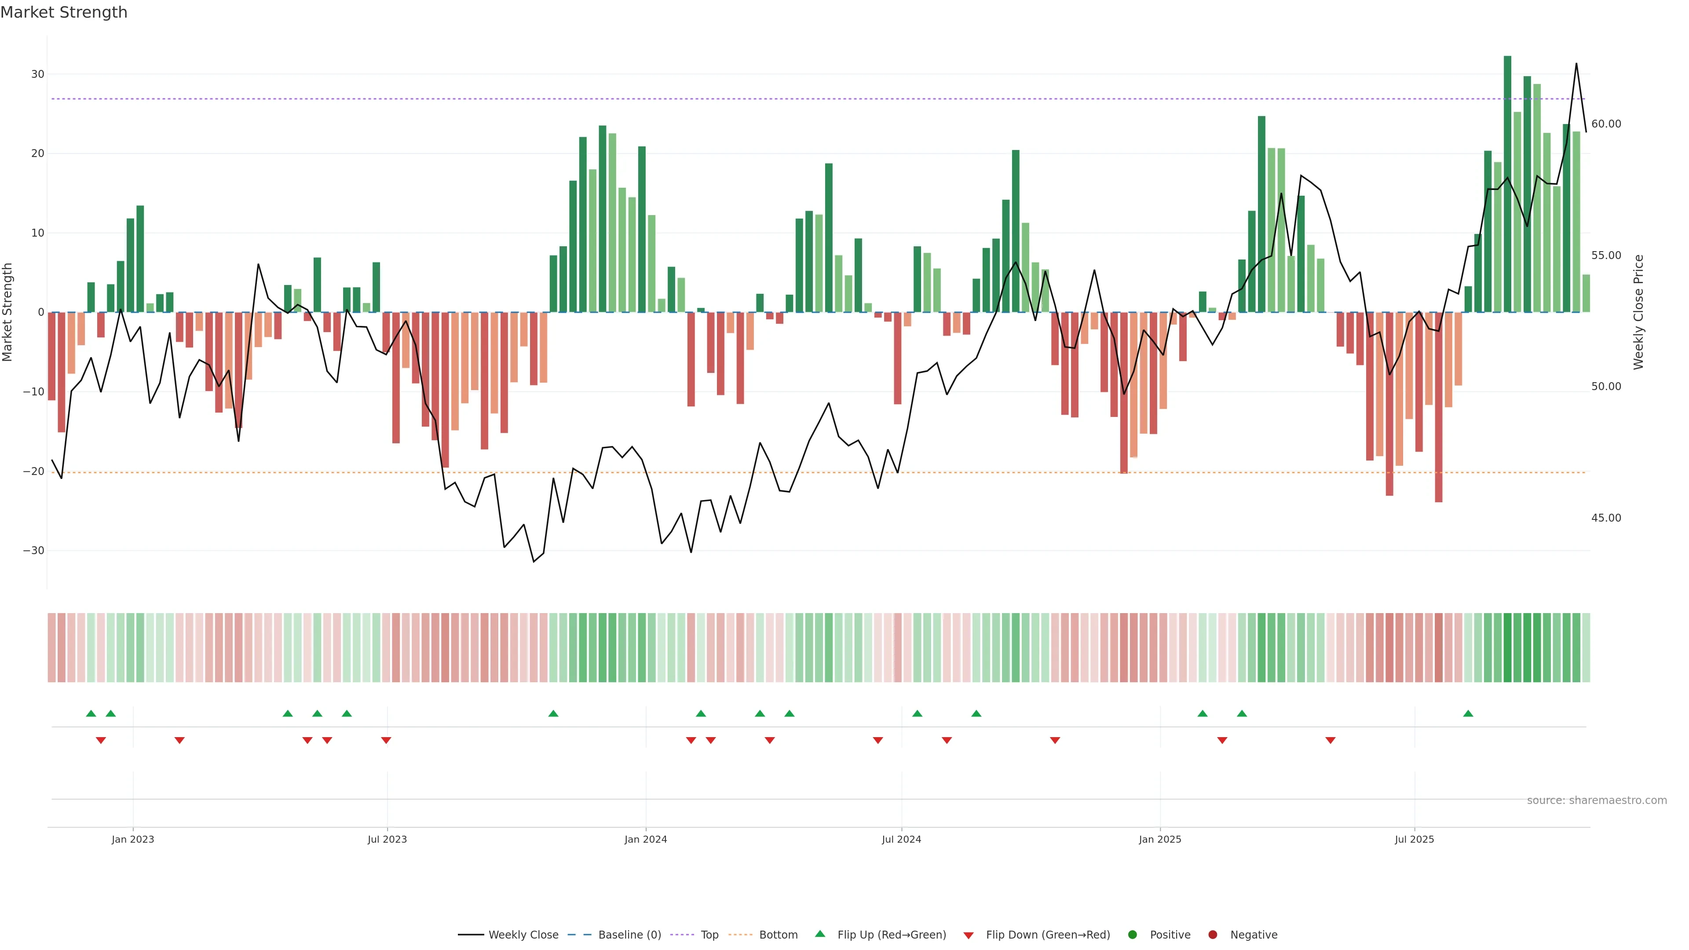1689x950 pixels.
Task: Click the Negative red circle legend icon
Action: [x=1212, y=935]
